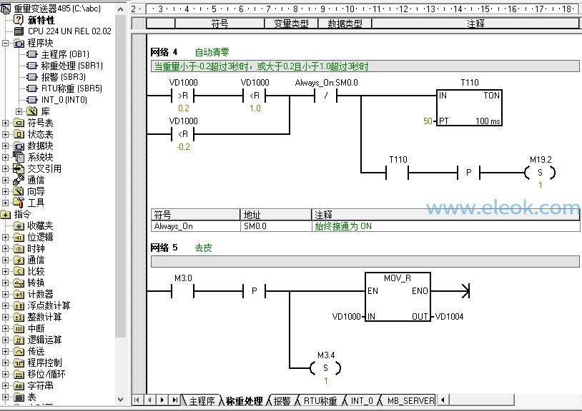
Task: Click the 位逻辑 instruction folder icon
Action: [19, 238]
